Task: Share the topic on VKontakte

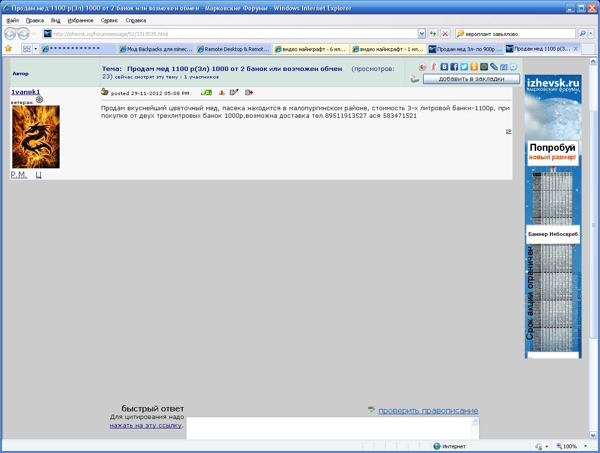Action: (x=444, y=67)
